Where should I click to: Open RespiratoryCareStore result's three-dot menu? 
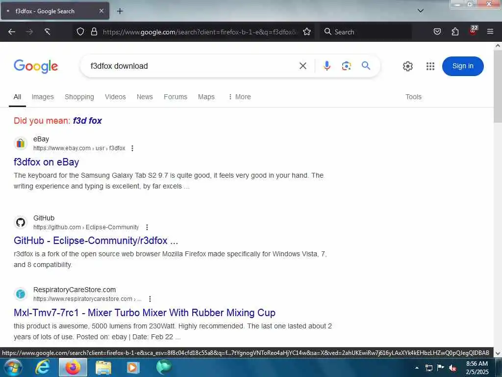(150, 299)
